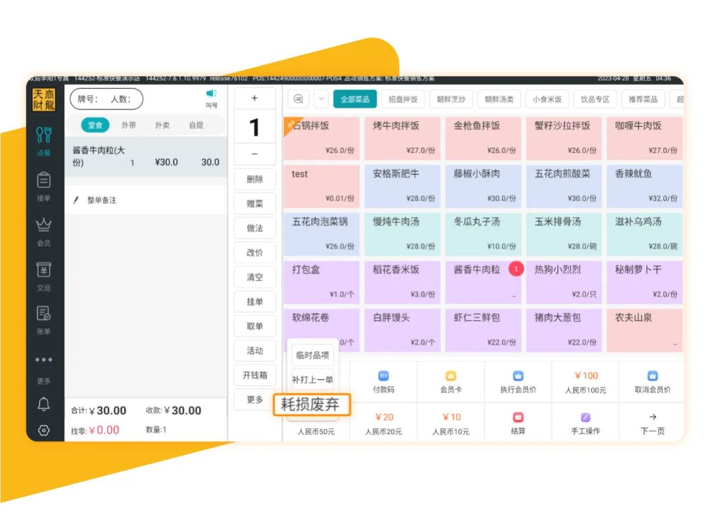Click the 叫号 speaker icon
The height and width of the screenshot is (525, 710).
(x=211, y=98)
